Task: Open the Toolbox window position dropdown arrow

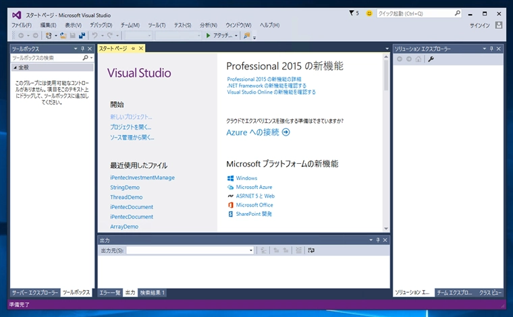Action: pos(76,49)
